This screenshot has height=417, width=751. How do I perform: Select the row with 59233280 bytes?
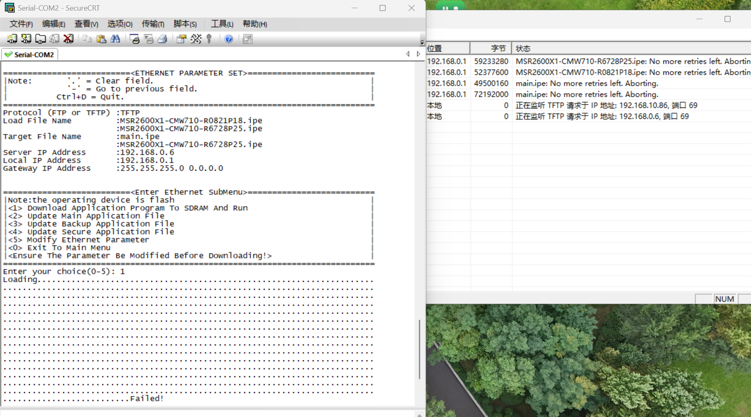(588, 61)
